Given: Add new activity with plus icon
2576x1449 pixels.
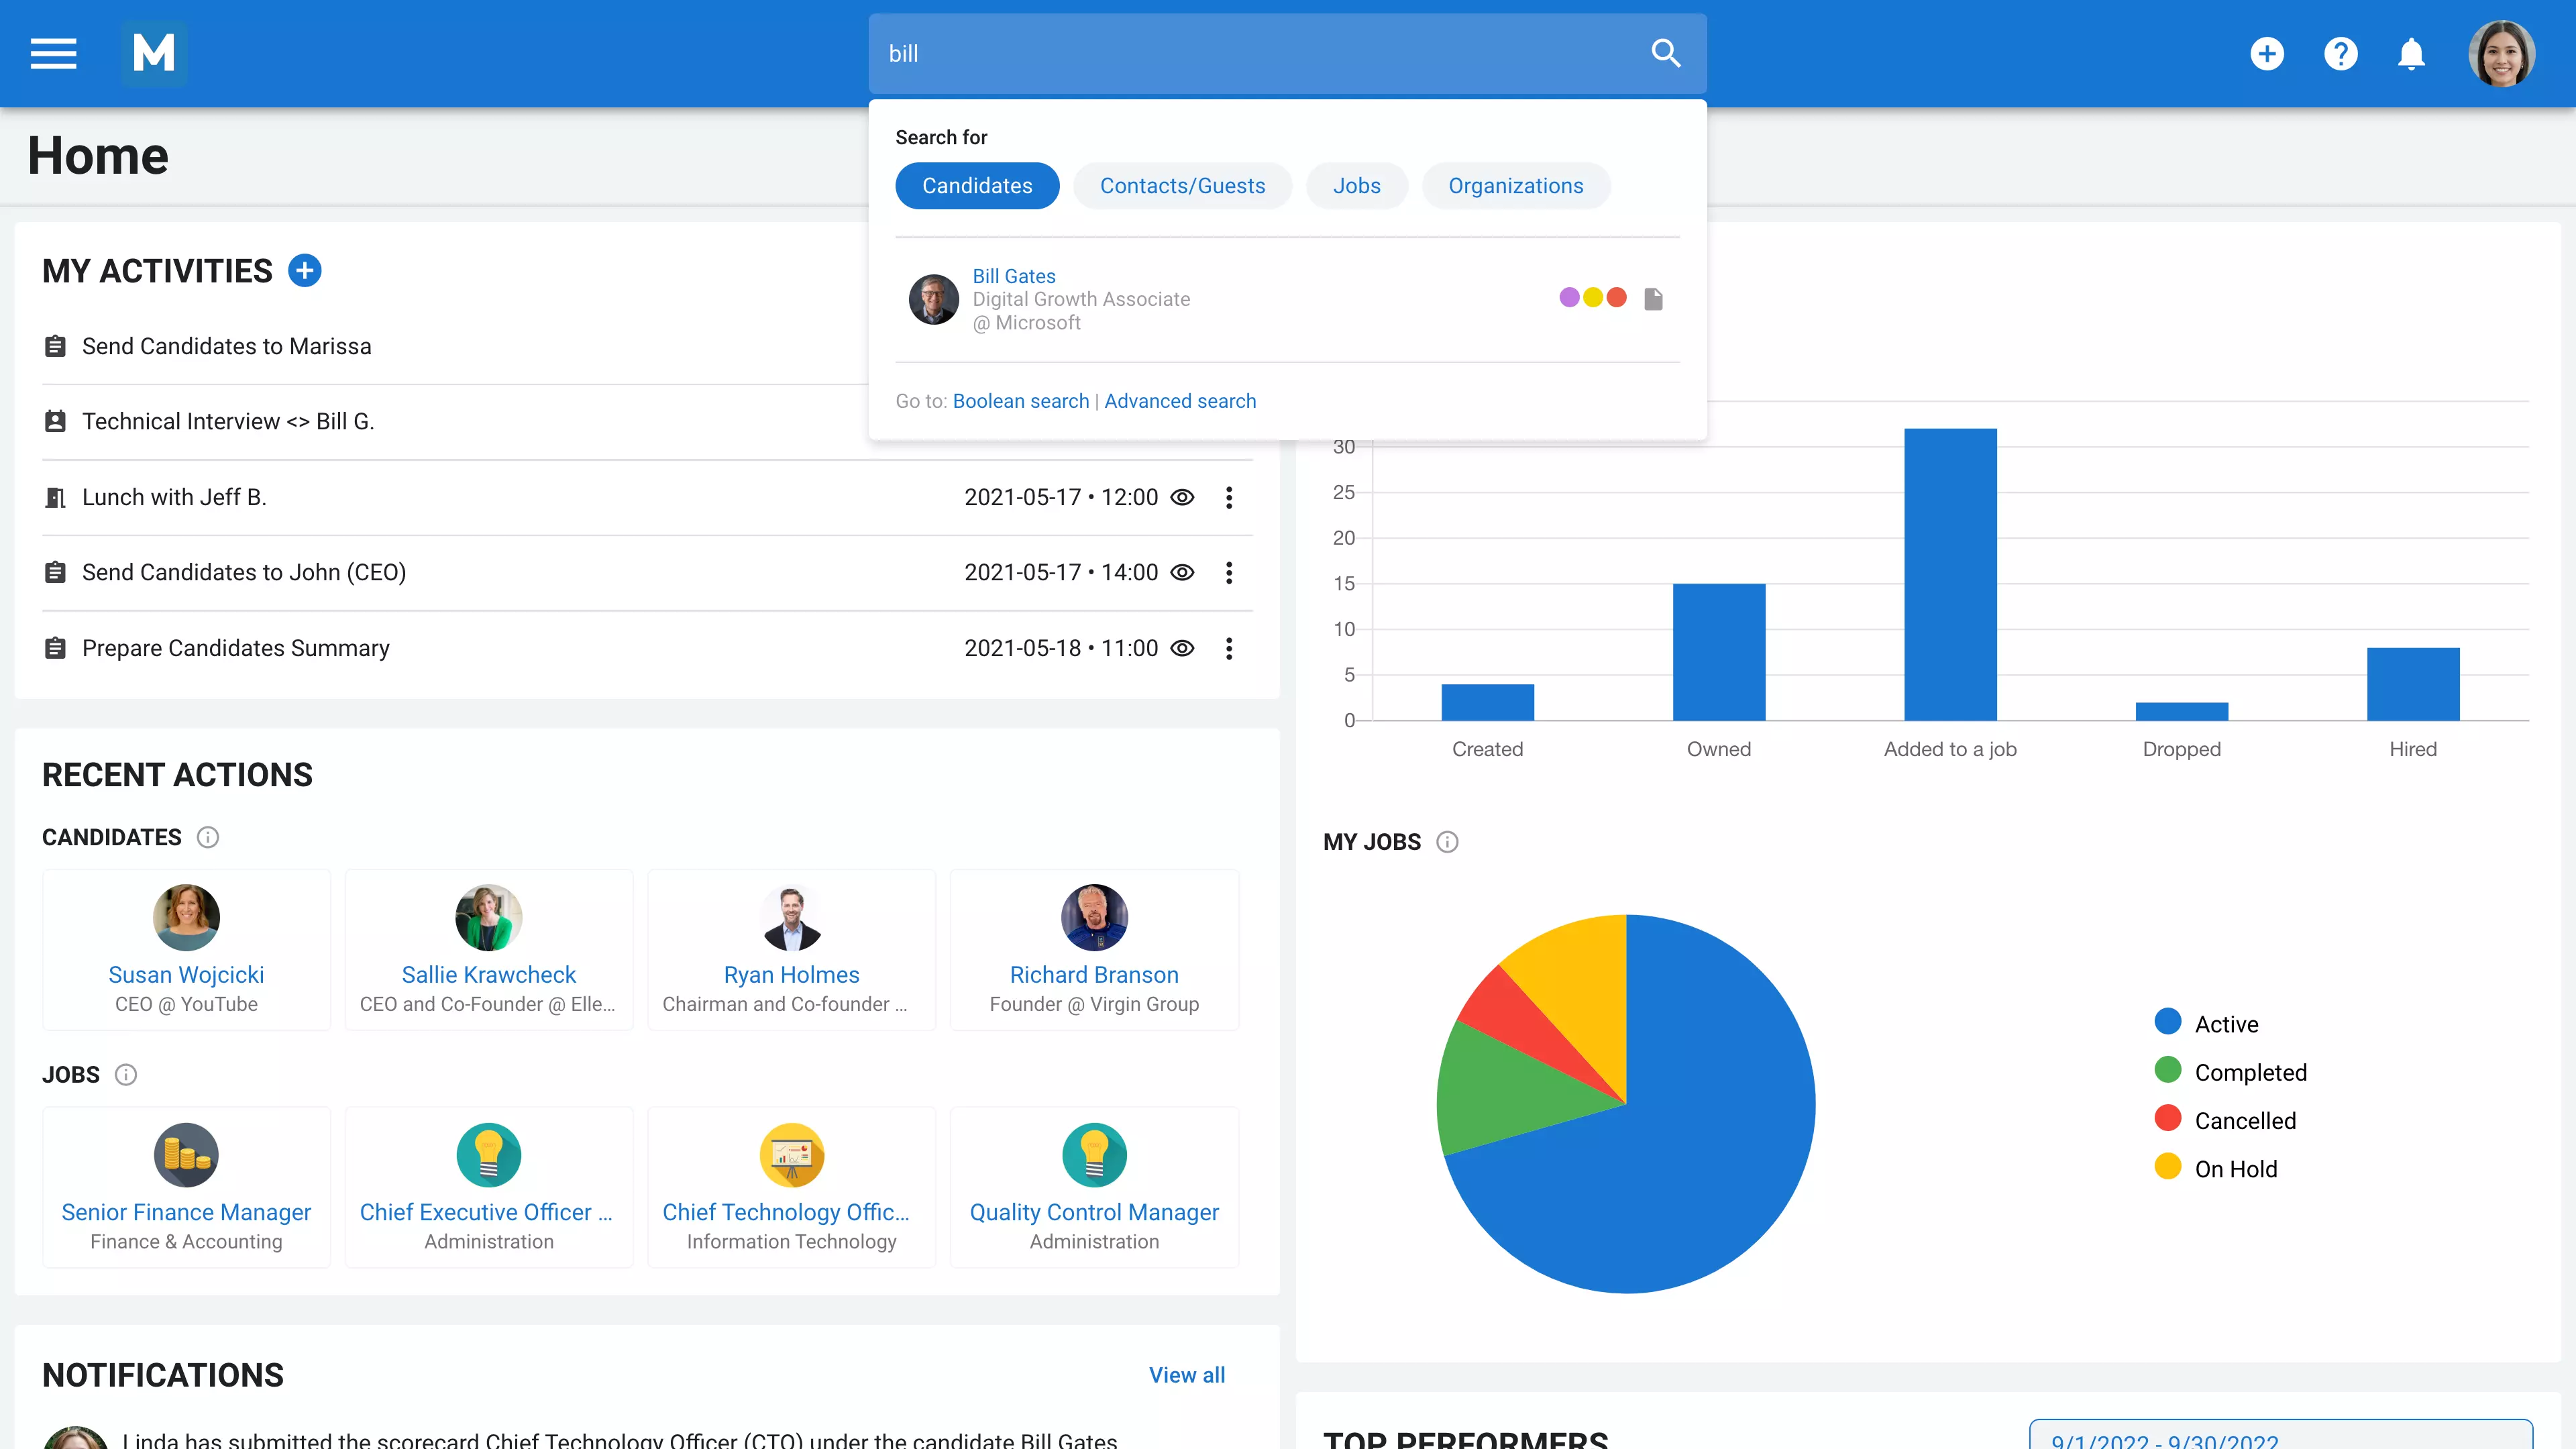Looking at the screenshot, I should pyautogui.click(x=305, y=271).
